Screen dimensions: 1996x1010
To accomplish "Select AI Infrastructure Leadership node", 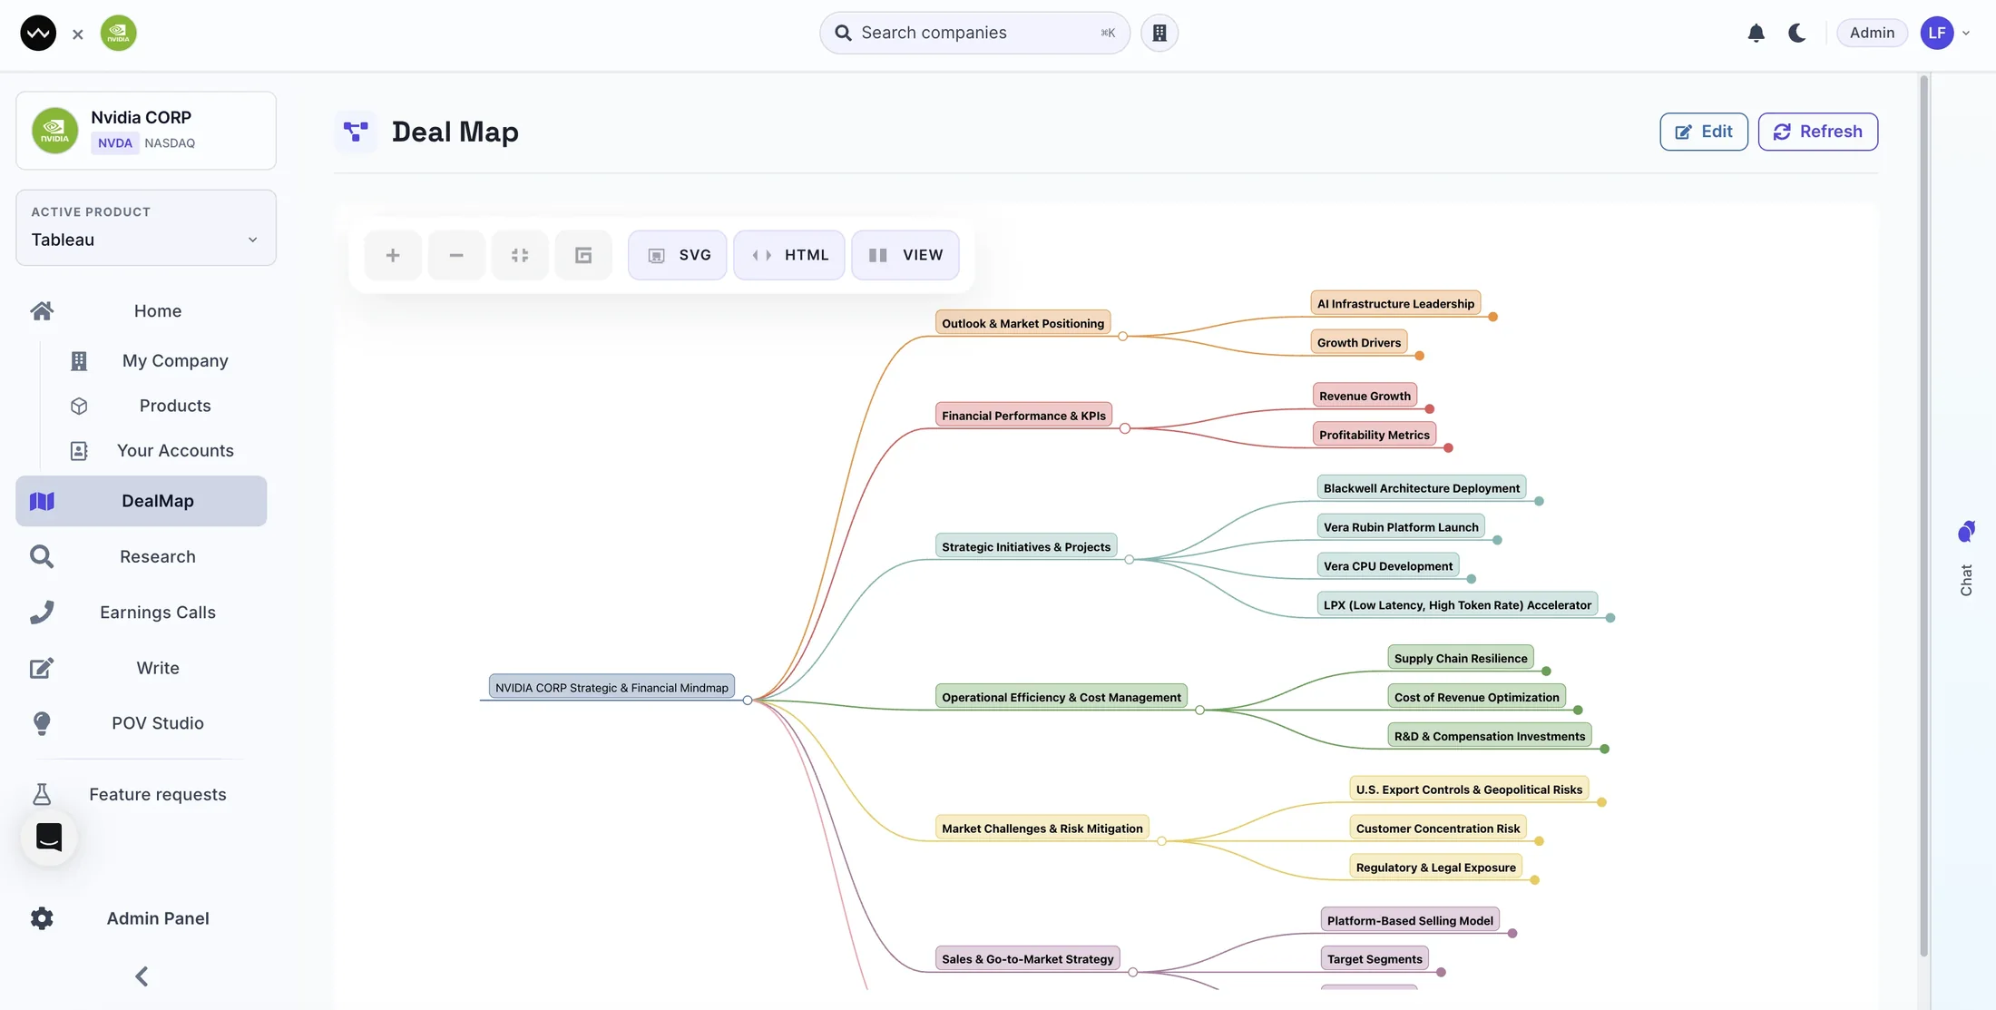I will (1395, 304).
